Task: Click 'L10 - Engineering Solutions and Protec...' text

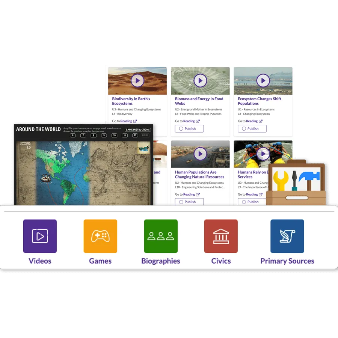Action: (x=200, y=187)
